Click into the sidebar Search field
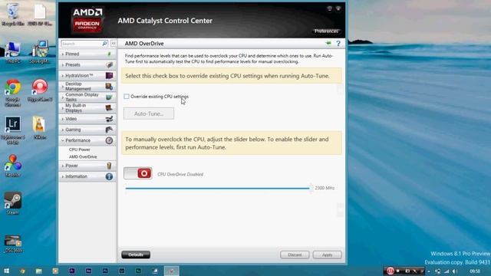Screen dimensions: 491x276 click(x=81, y=44)
